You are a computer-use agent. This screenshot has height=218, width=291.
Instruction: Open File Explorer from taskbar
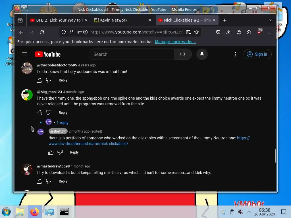click(20, 212)
